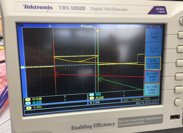Click the Mar 16, 2019, 12:07 timestamp
183x133 pixels.
(x=147, y=102)
